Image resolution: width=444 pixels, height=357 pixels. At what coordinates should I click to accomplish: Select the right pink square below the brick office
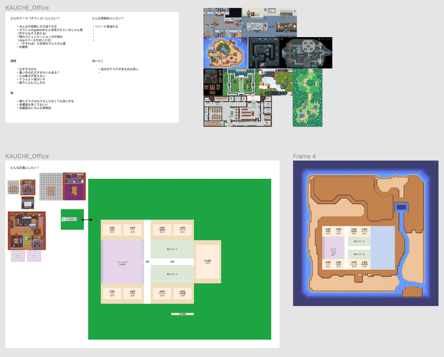(34, 256)
